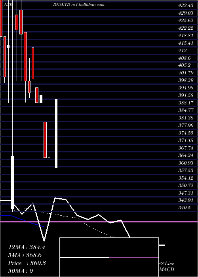Screen dimensions: 198x277
Task: Select the tall white candlestick at far right
Action: click(56, 134)
